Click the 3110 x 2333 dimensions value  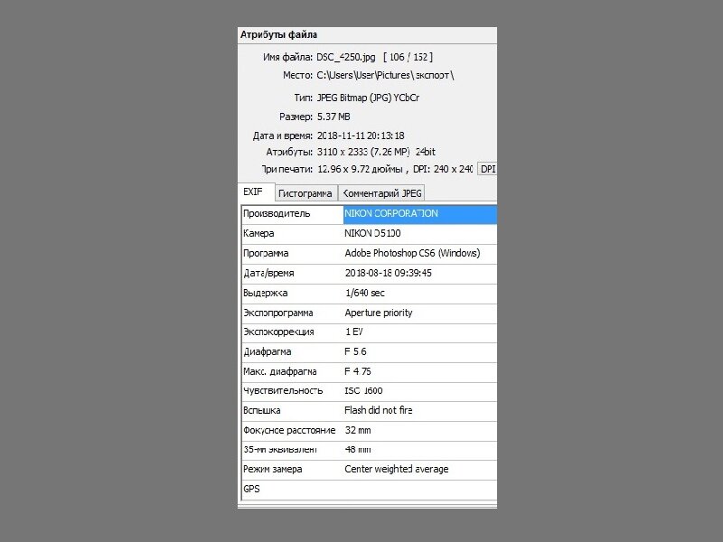coord(343,152)
